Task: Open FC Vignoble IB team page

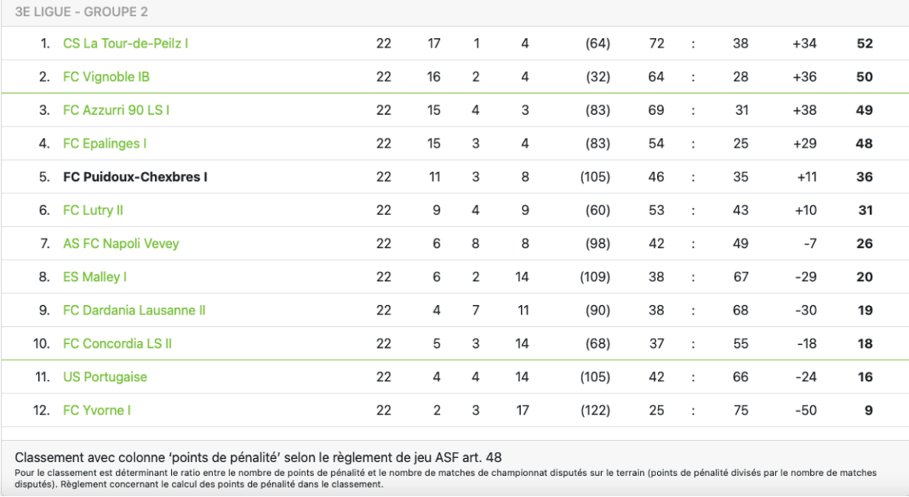Action: point(106,77)
